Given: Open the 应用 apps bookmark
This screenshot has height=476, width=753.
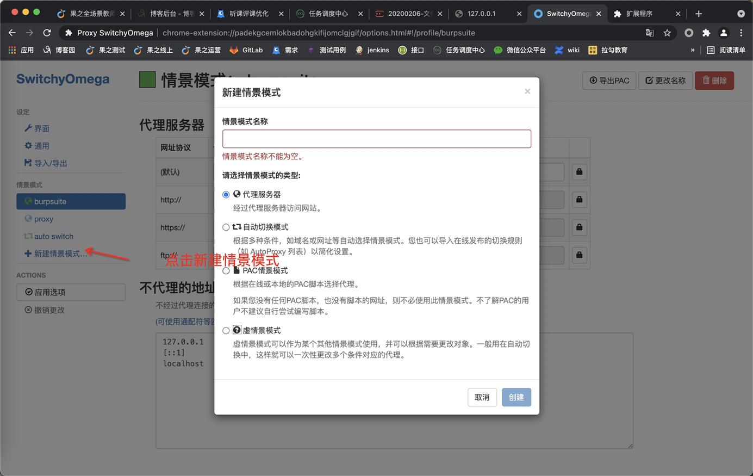Looking at the screenshot, I should 21,50.
